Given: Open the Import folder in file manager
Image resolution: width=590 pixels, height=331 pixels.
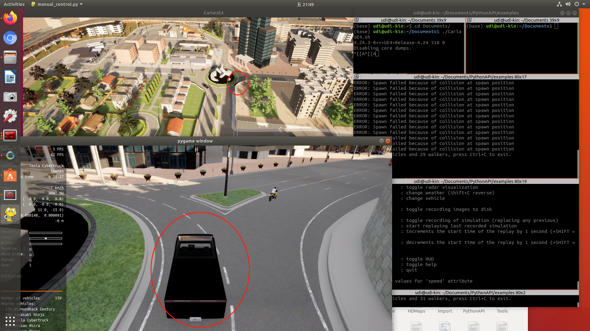Looking at the screenshot, I should point(445,311).
